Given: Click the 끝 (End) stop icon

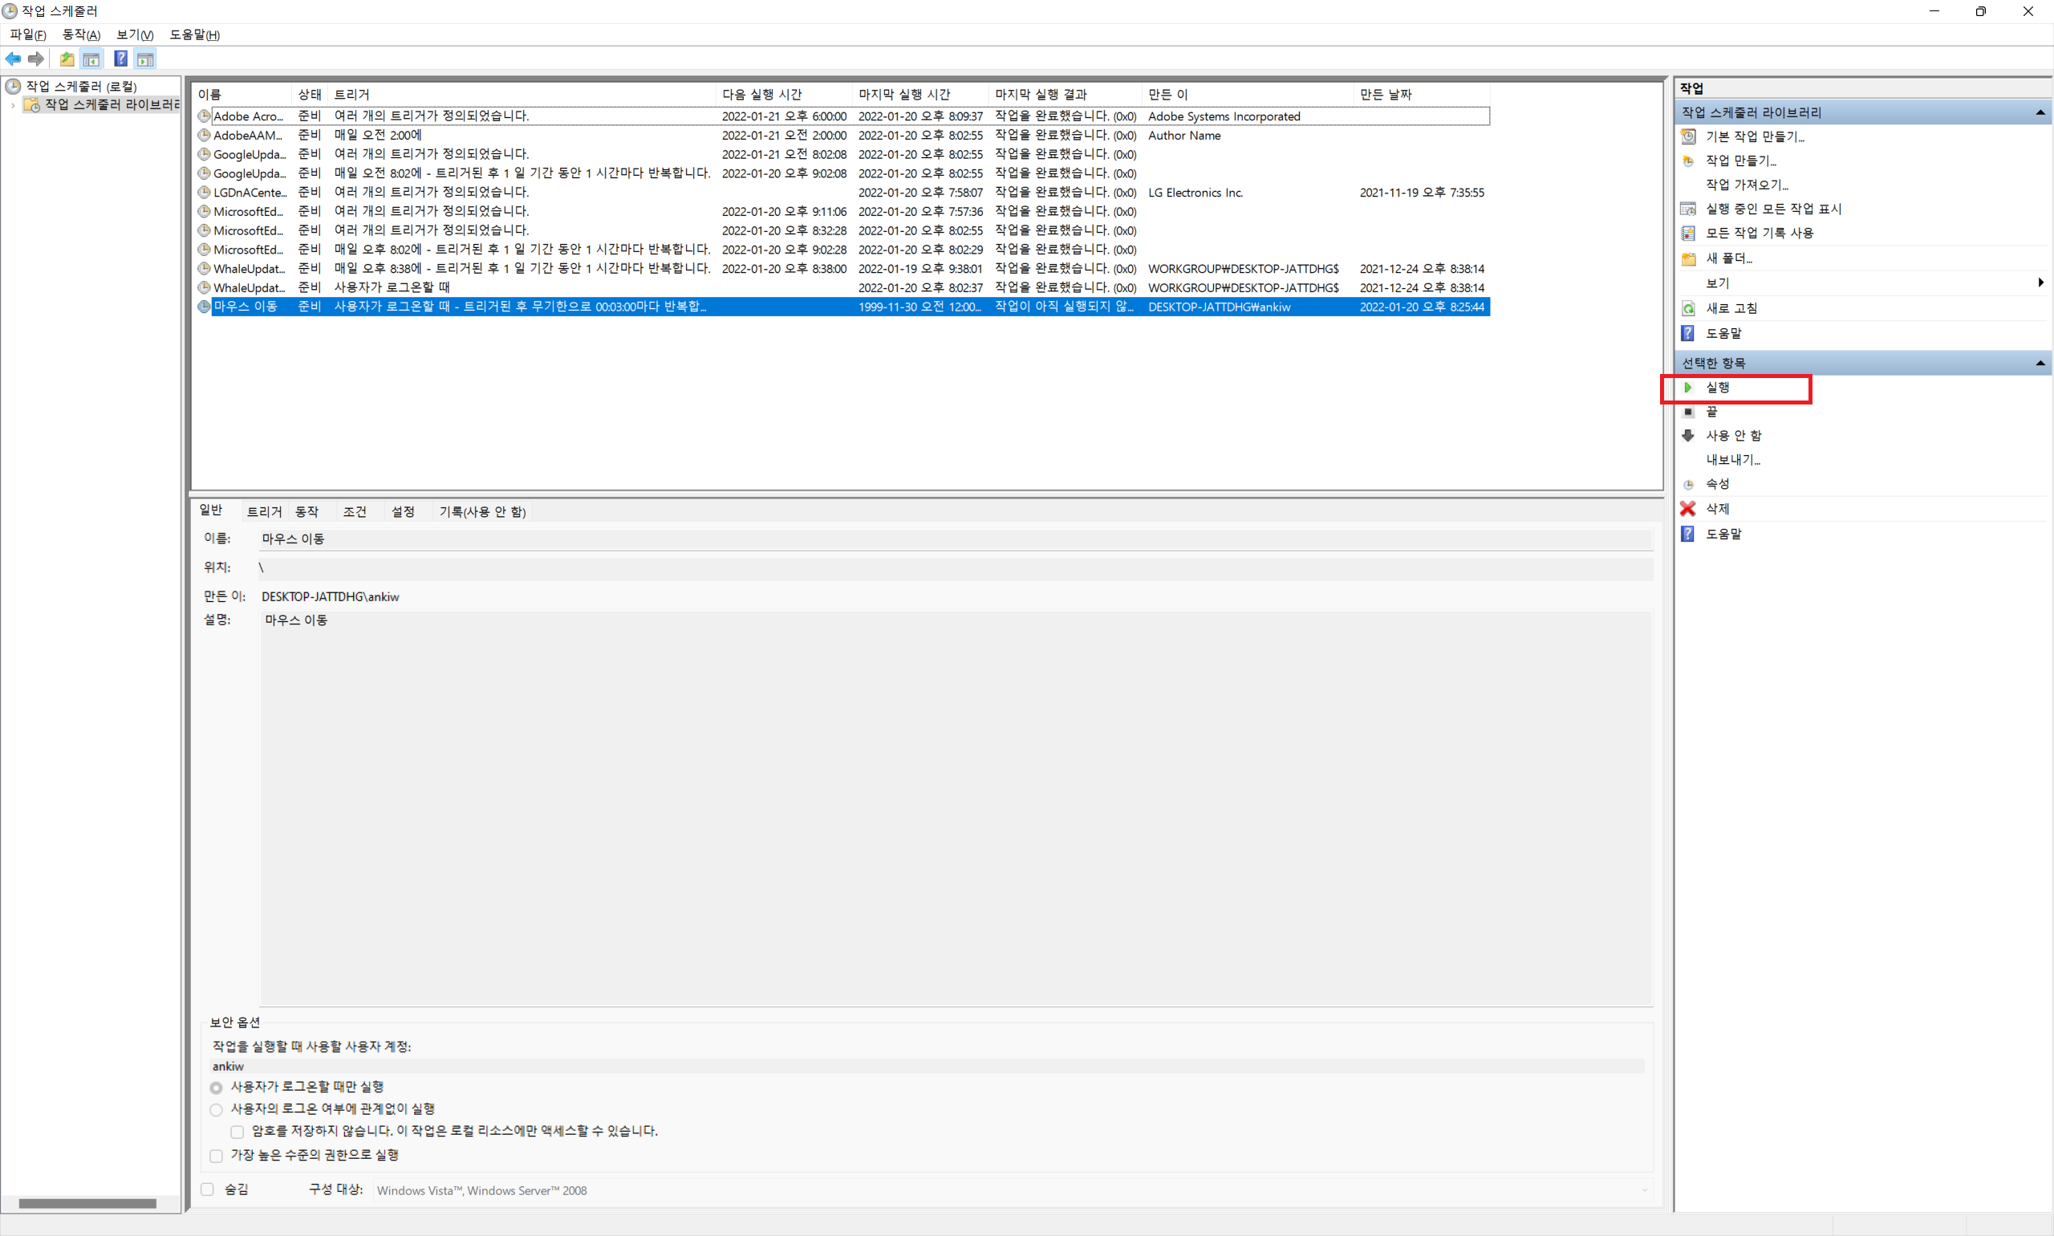Looking at the screenshot, I should click(x=1687, y=412).
